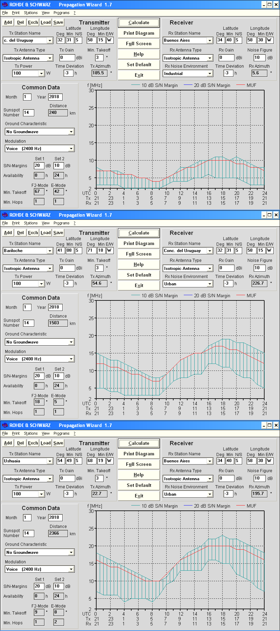The image size is (280, 631).
Task: Click Set Default in the c. del Uruguay transmitter window
Action: tap(139, 65)
